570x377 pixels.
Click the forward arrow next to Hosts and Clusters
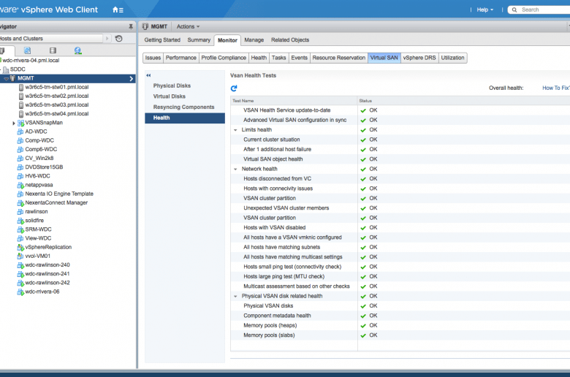tap(107, 39)
